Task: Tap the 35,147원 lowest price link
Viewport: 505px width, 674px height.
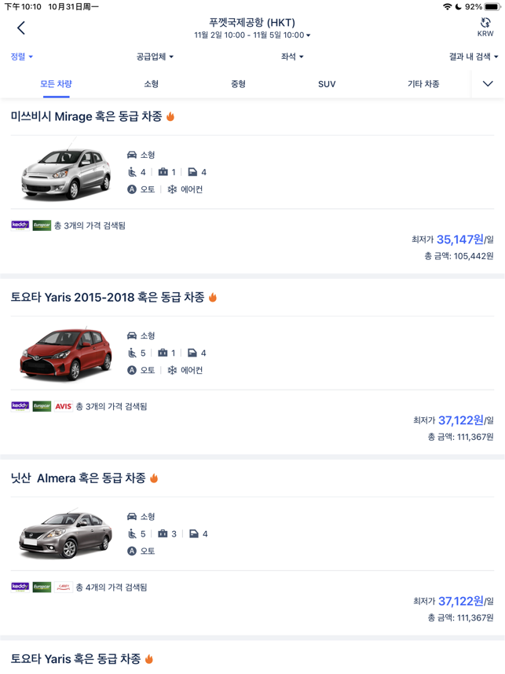Action: tap(460, 240)
